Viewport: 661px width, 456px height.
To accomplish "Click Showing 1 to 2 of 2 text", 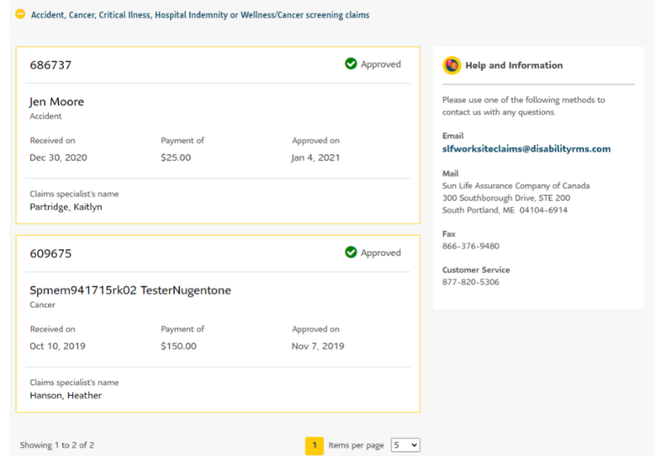I will tap(56, 445).
